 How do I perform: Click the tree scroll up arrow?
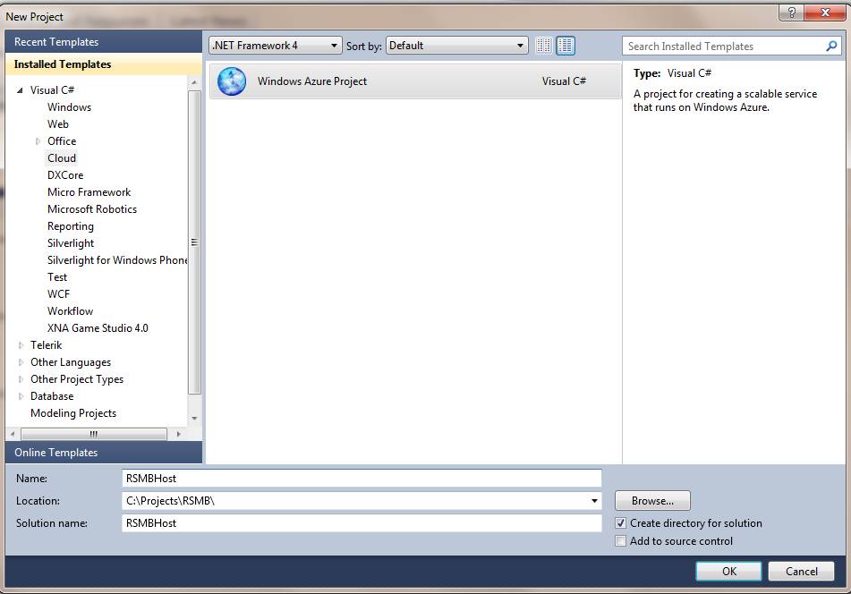[194, 82]
